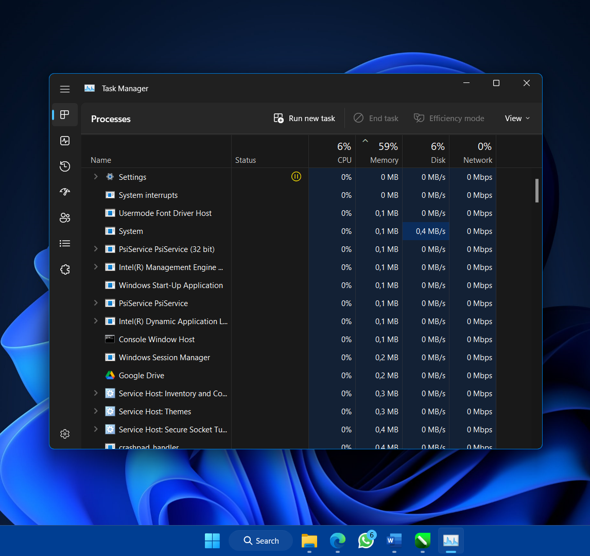
Task: Sort by the Status column header
Action: pyautogui.click(x=270, y=151)
